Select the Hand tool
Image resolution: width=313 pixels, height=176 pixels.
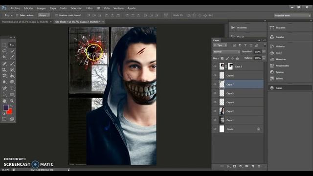click(4, 101)
